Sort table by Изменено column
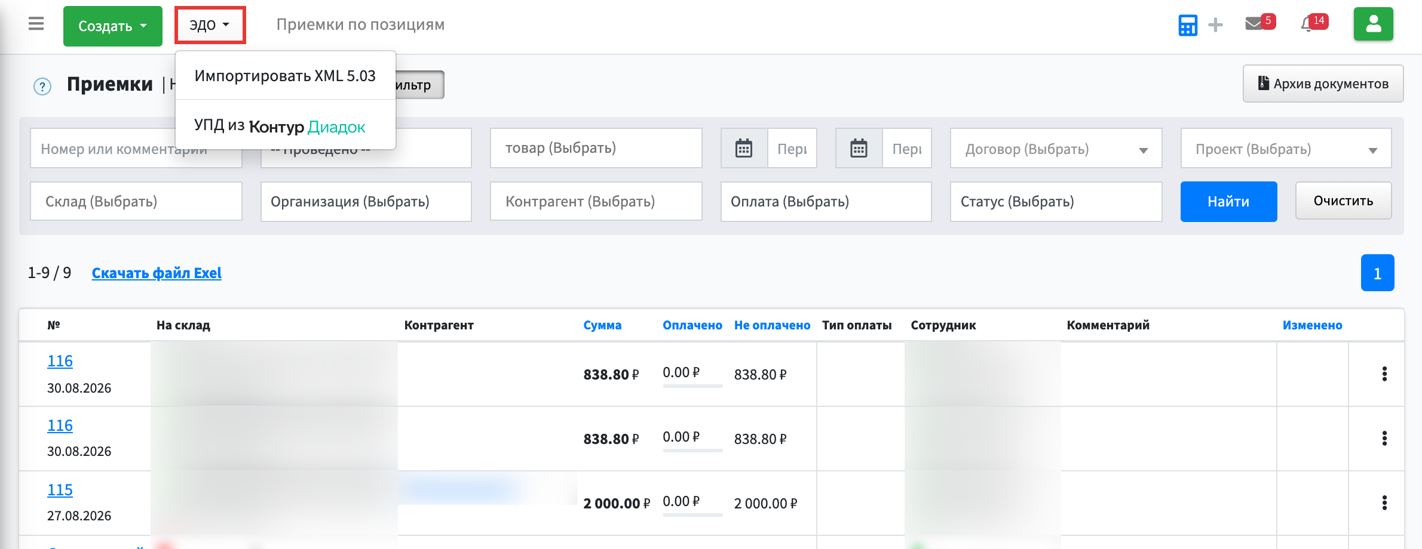This screenshot has height=549, width=1422. (x=1312, y=325)
